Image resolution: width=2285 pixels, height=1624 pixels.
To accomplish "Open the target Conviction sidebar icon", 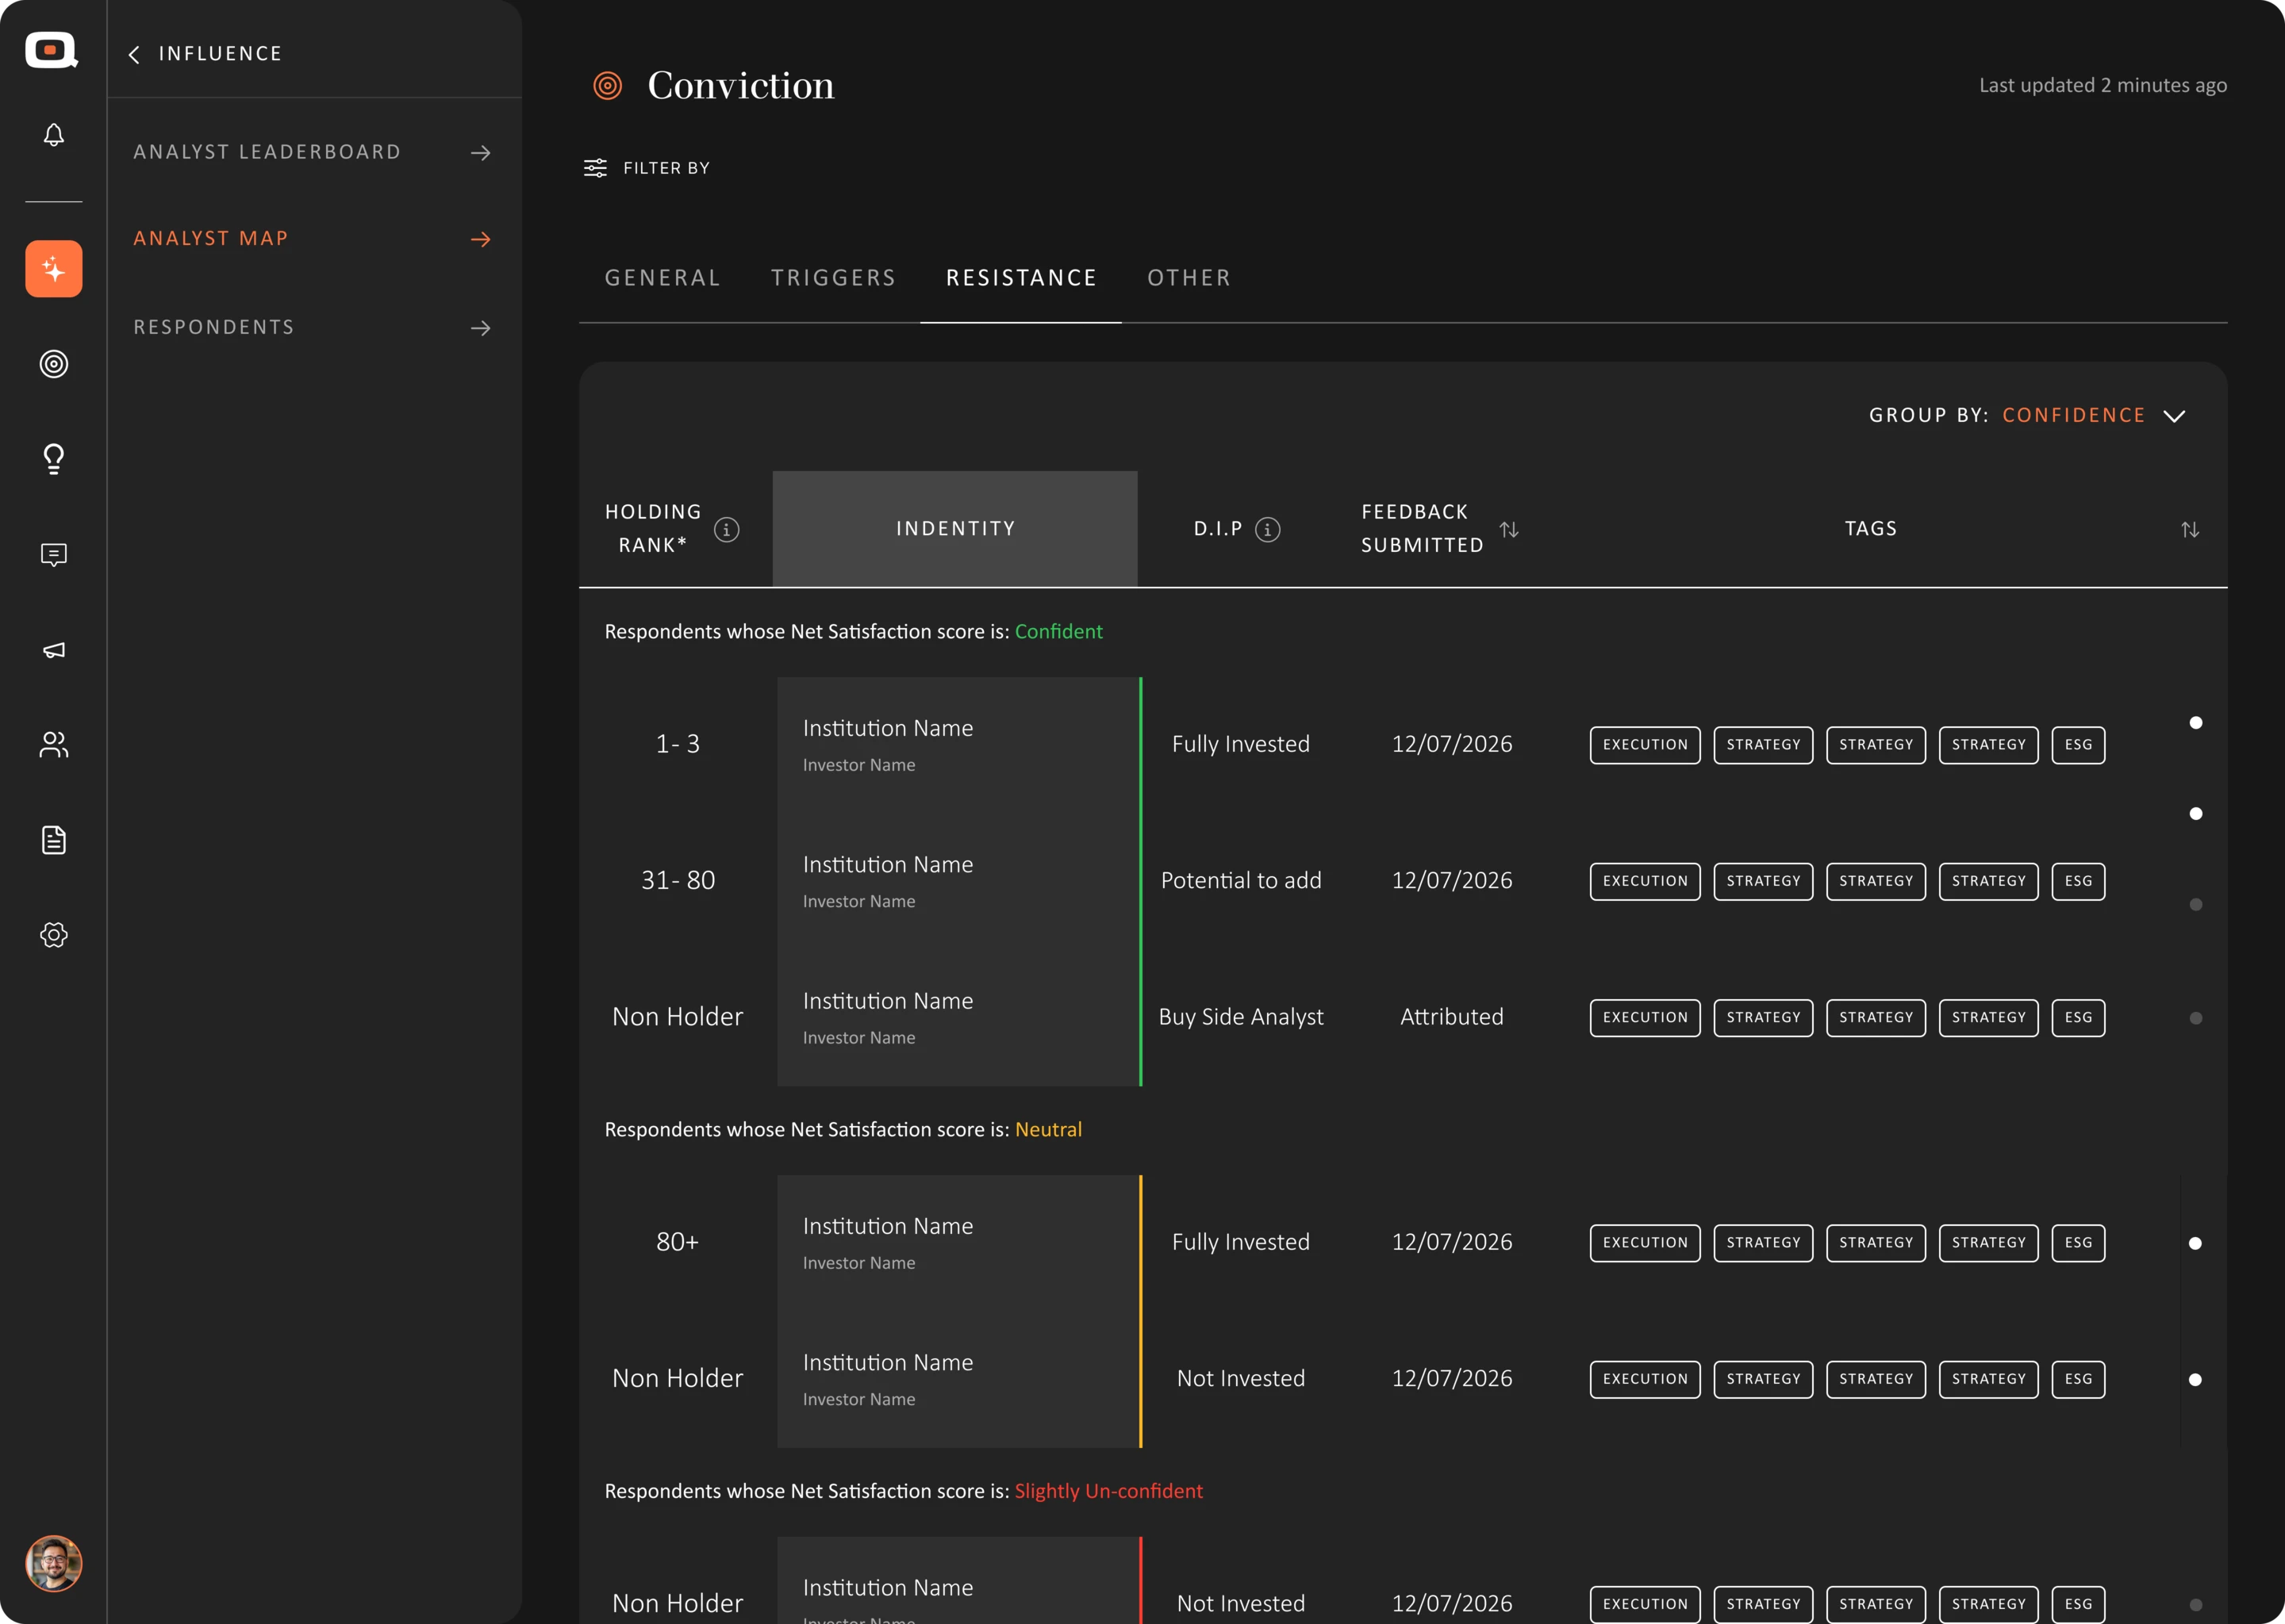I will tap(54, 364).
